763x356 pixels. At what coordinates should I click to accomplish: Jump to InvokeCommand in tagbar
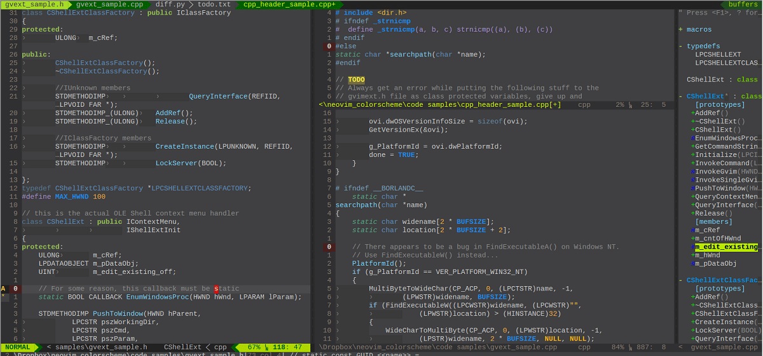726,163
